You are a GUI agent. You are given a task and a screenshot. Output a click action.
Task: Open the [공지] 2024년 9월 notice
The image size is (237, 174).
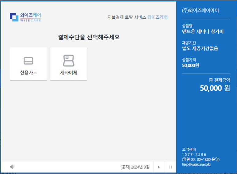pyautogui.click(x=135, y=167)
